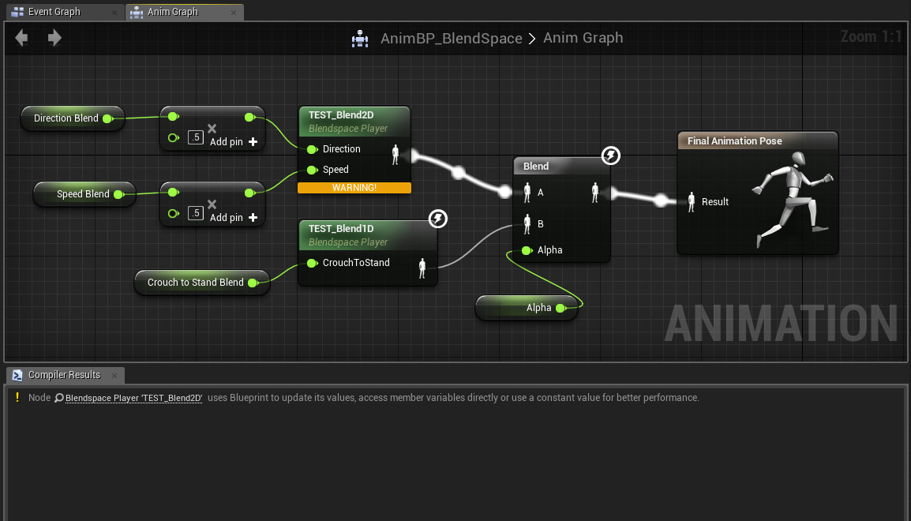
Task: Open the Blendspace Player 'TEST_Blend2D' compiler link
Action: pyautogui.click(x=133, y=398)
